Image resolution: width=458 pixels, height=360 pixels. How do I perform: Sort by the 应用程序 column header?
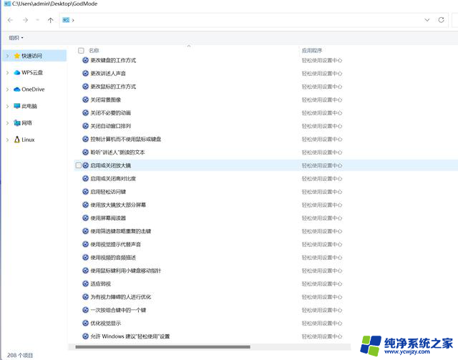click(312, 51)
